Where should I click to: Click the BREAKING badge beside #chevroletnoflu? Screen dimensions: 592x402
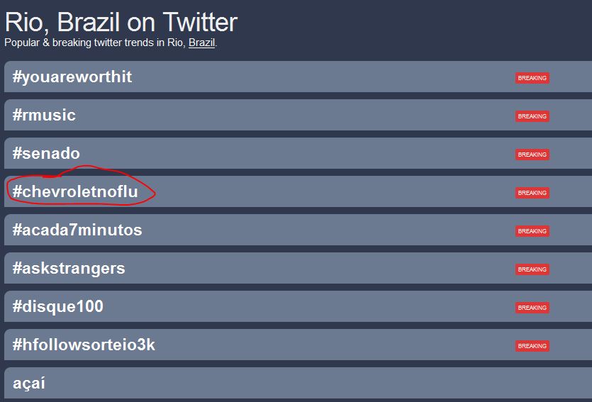point(532,193)
